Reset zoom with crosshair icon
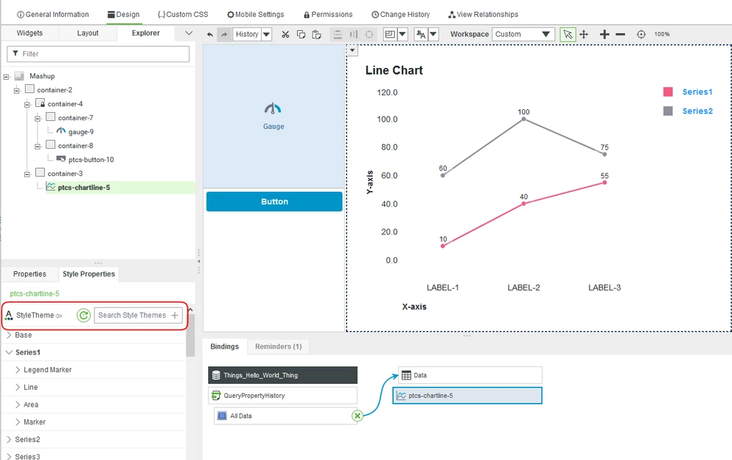Image resolution: width=732 pixels, height=460 pixels. tap(642, 34)
